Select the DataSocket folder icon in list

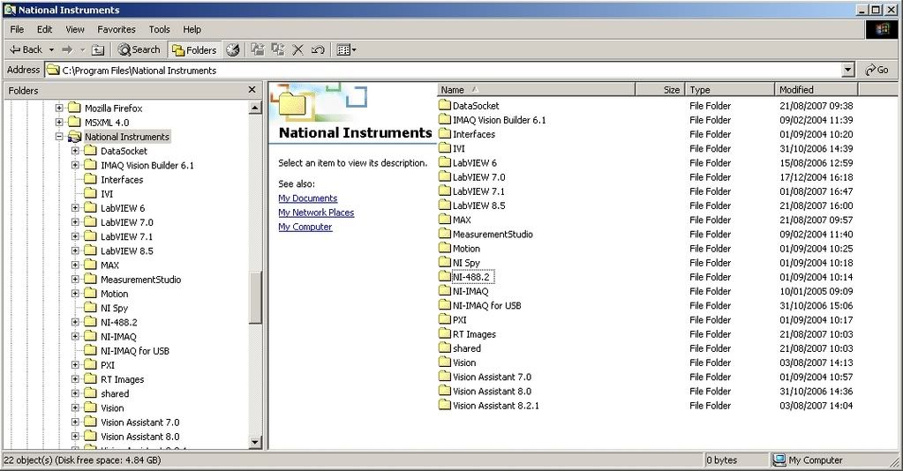click(444, 105)
